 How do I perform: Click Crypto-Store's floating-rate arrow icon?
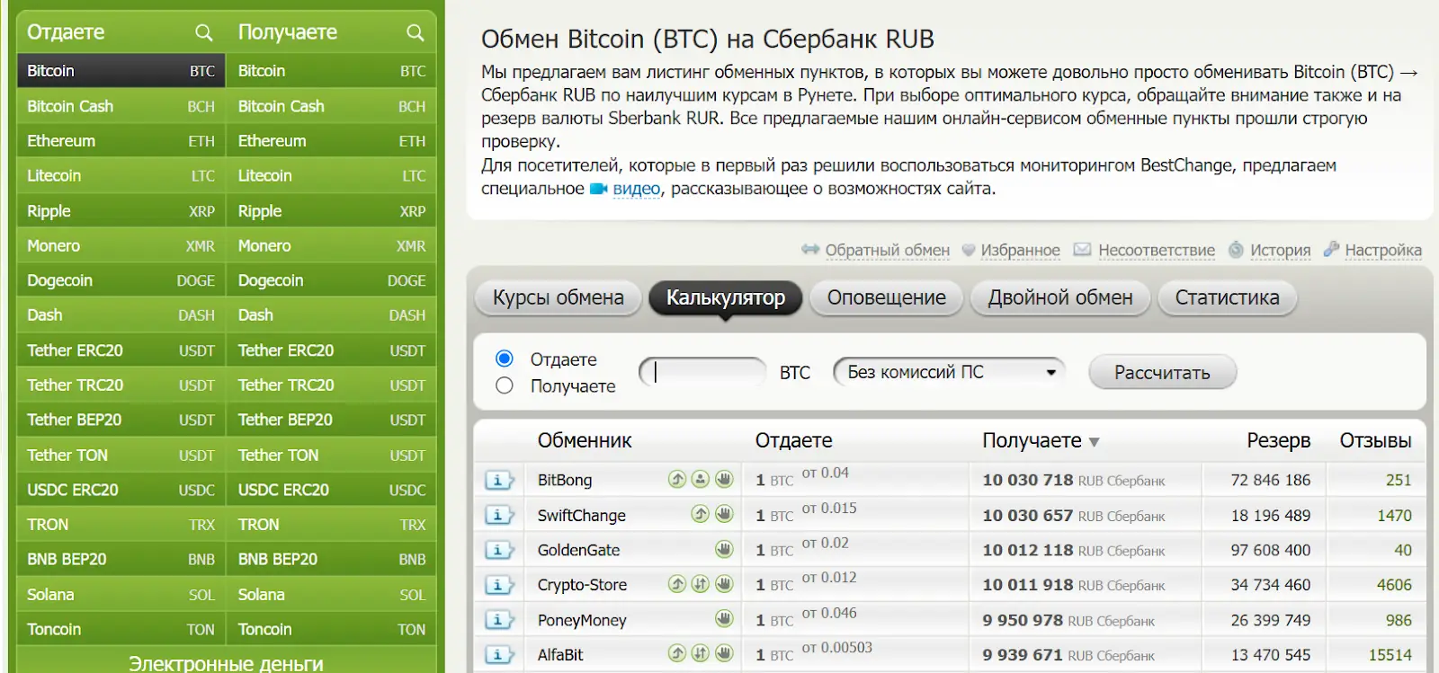pos(677,584)
